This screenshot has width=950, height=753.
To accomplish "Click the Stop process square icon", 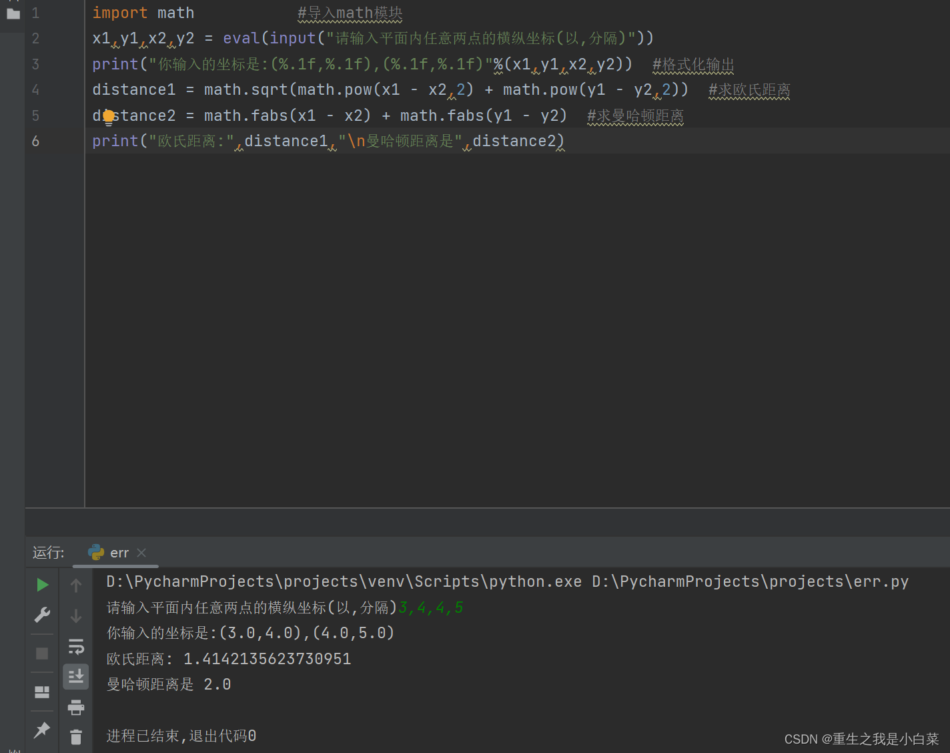I will point(42,654).
